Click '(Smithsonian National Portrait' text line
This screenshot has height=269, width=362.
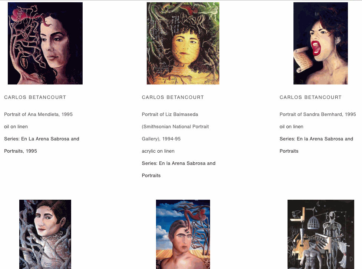pos(175,127)
